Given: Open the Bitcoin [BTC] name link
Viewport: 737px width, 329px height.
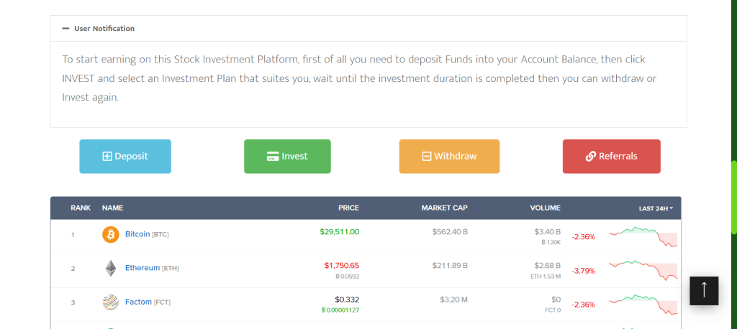Looking at the screenshot, I should 137,234.
